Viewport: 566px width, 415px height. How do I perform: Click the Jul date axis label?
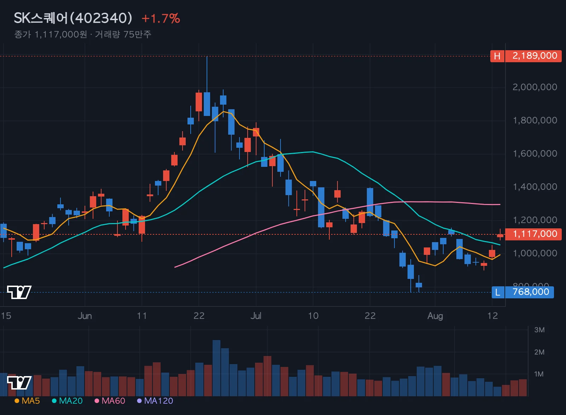coord(256,316)
